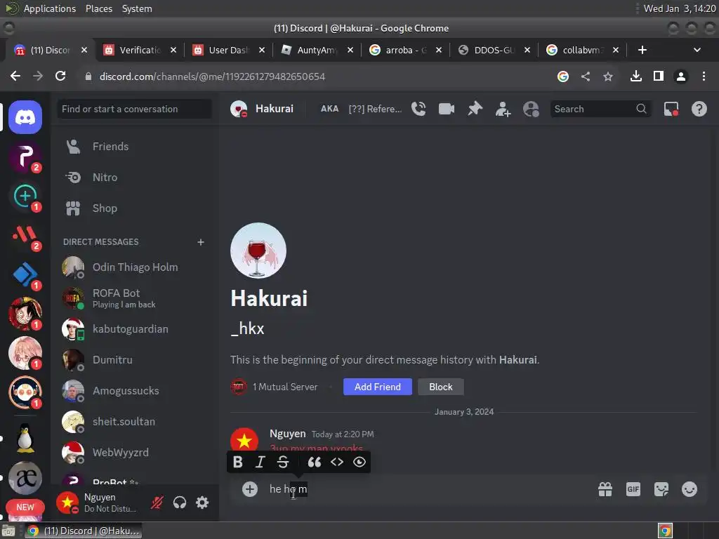Apply bold formatting to selected text

237,462
